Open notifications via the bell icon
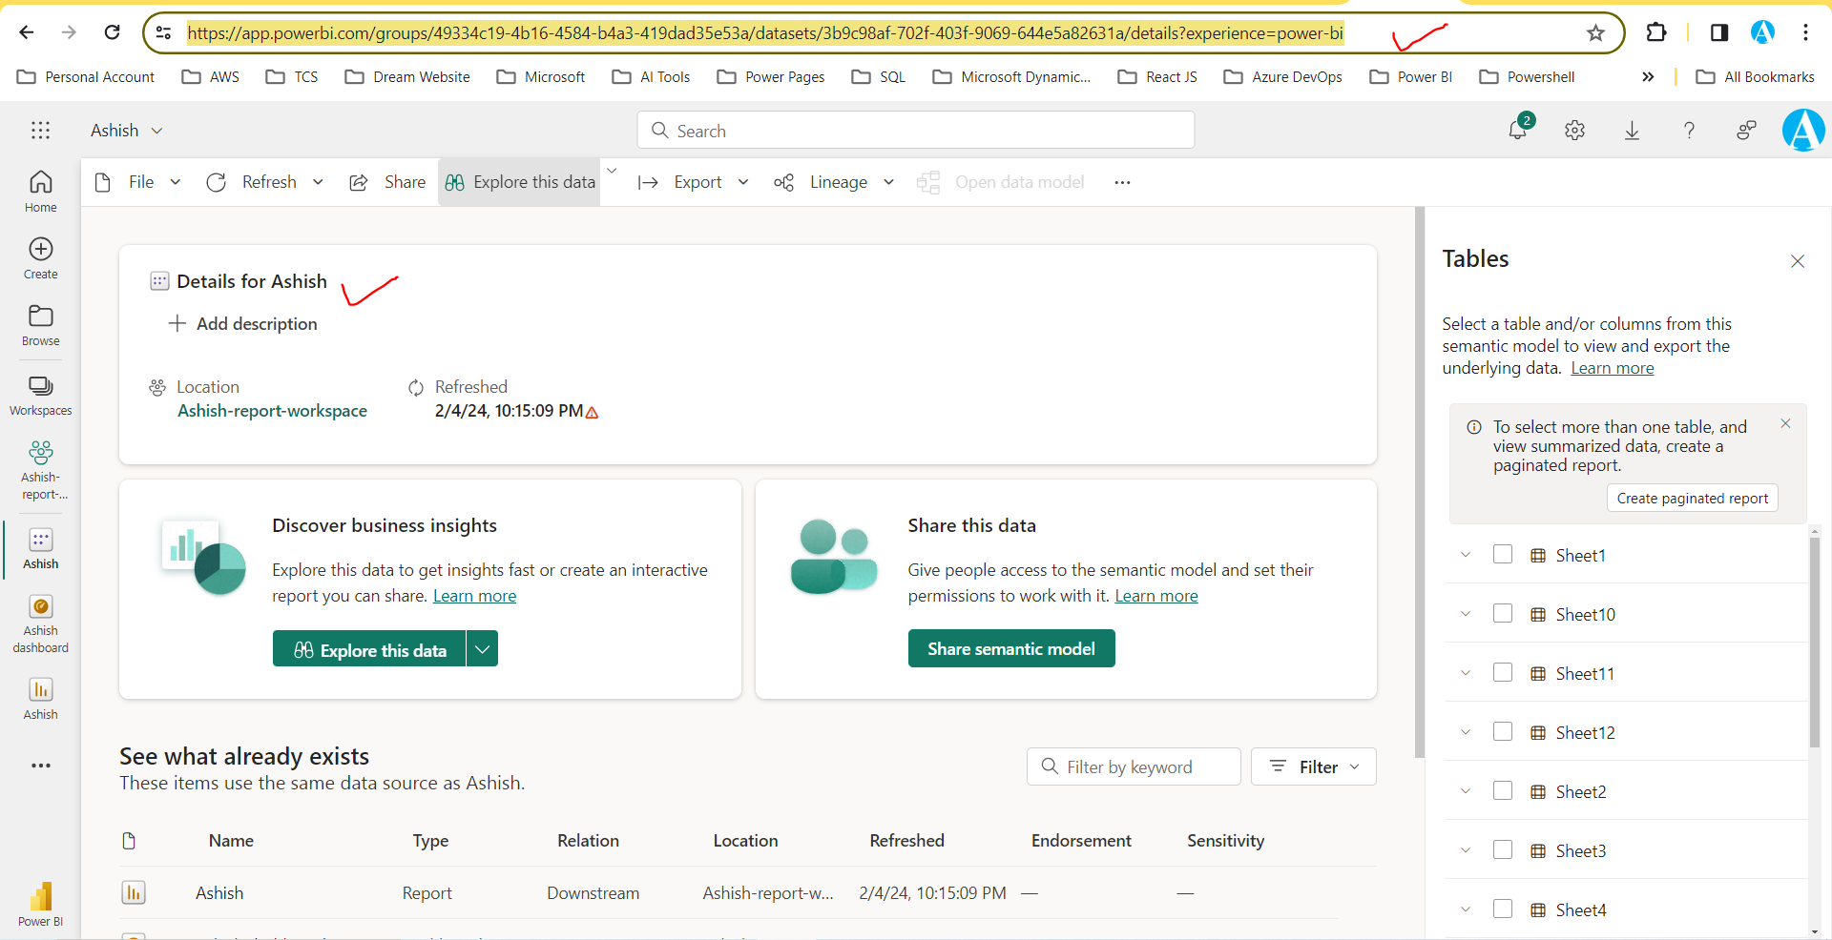1832x940 pixels. point(1517,131)
